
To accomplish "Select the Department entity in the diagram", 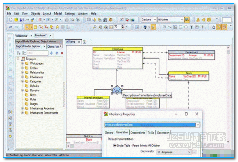I will (192, 55).
